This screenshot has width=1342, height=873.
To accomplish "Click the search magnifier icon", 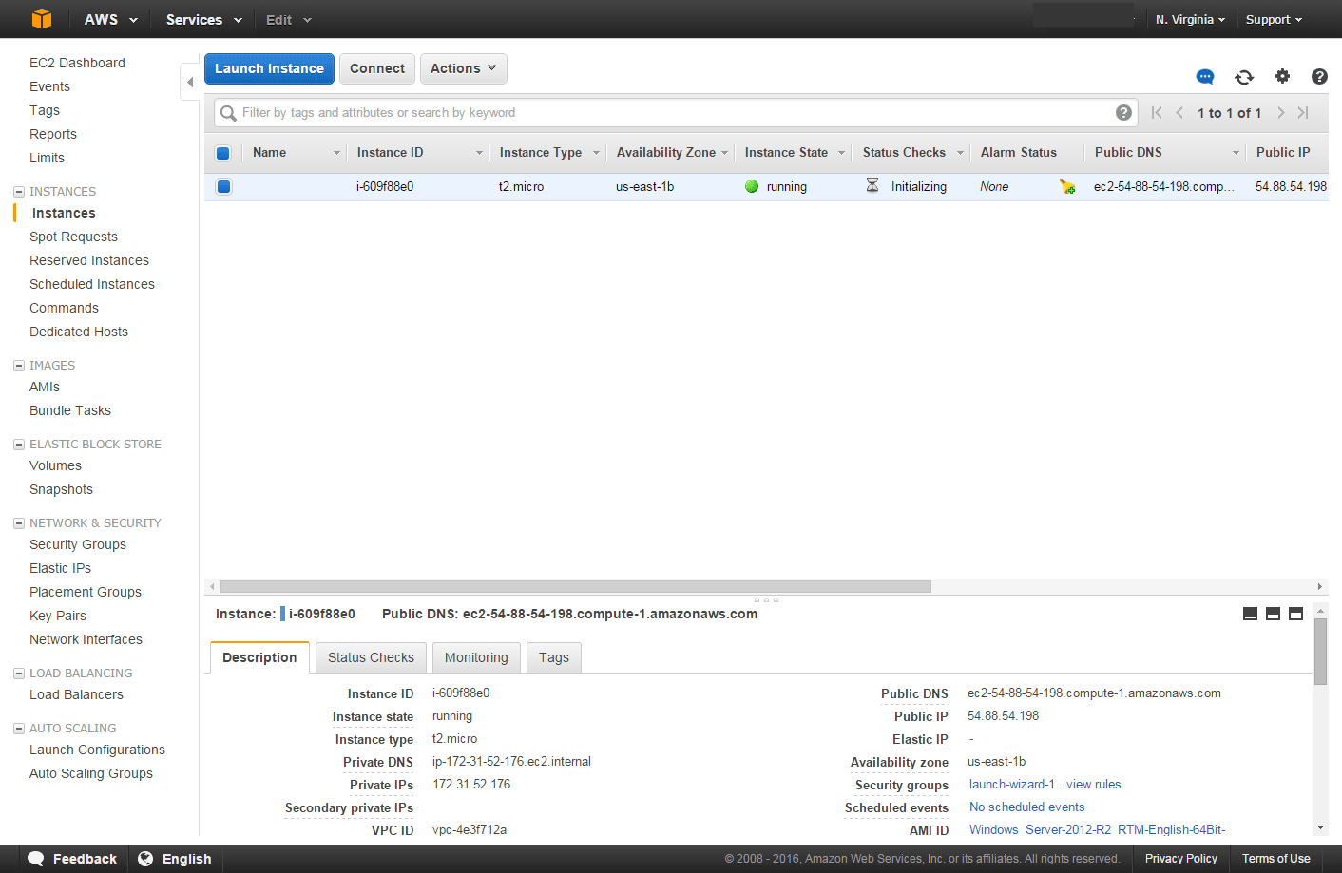I will coord(228,113).
